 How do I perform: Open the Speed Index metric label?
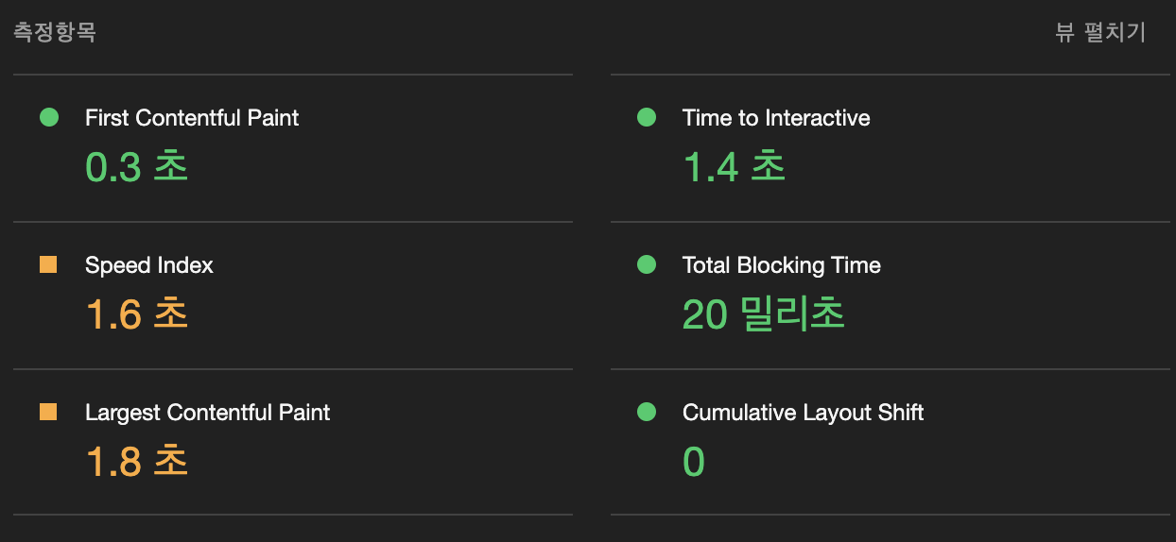149,265
